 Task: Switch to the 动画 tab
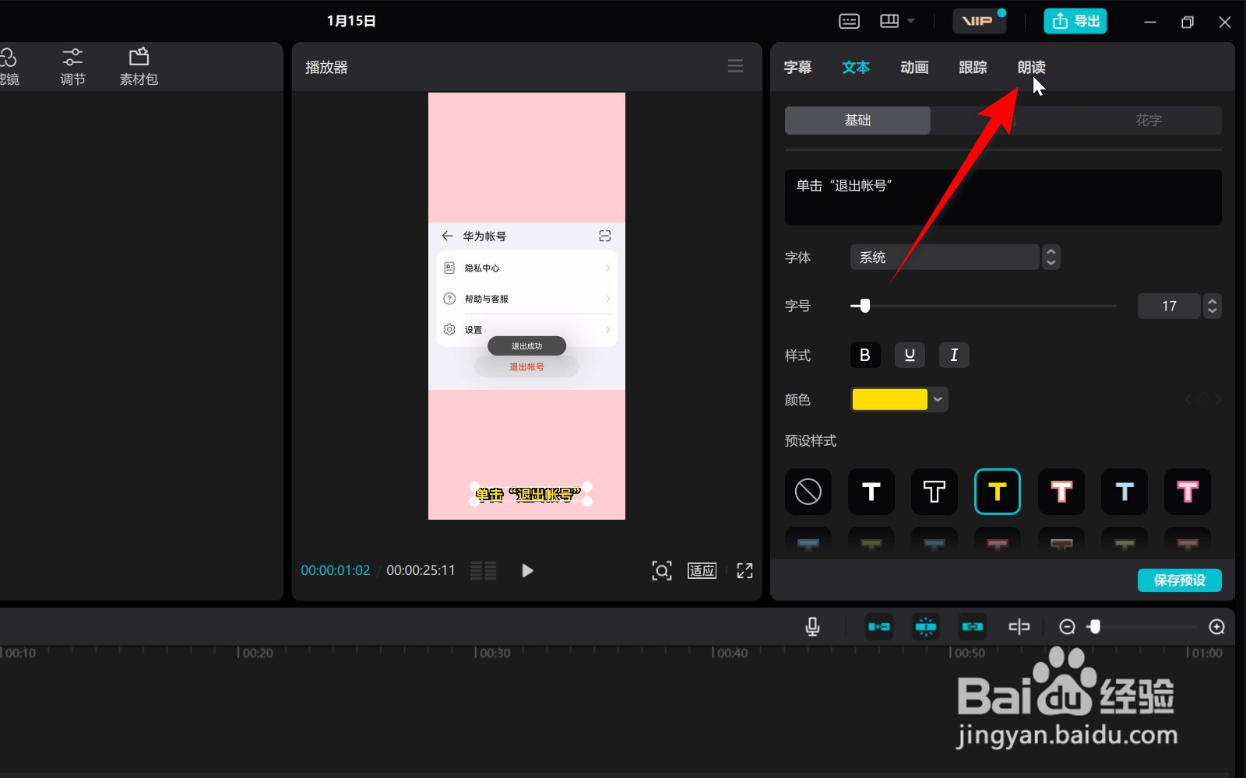coord(914,68)
